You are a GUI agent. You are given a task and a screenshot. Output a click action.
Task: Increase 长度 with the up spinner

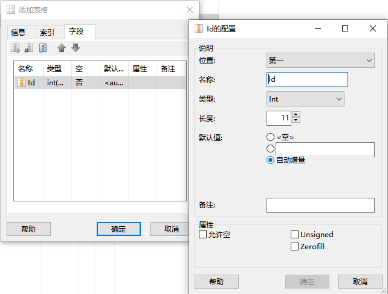[x=296, y=114]
